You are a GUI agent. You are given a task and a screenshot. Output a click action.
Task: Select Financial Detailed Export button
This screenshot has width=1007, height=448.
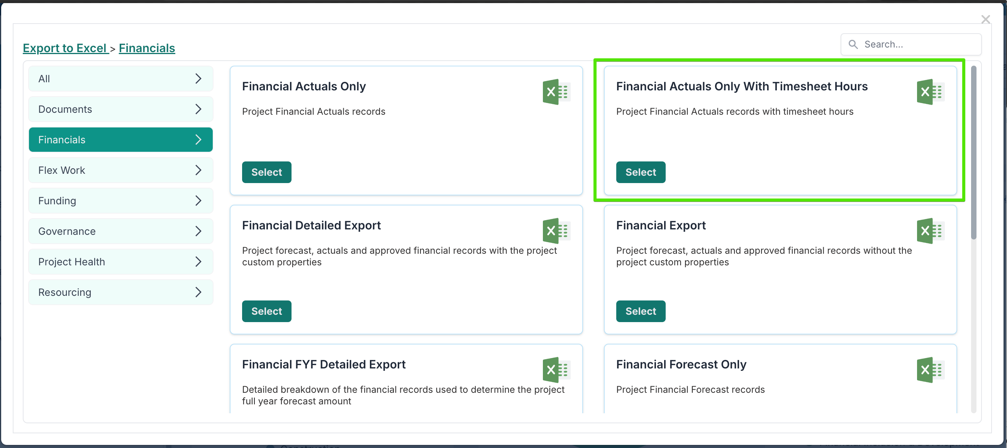point(266,311)
